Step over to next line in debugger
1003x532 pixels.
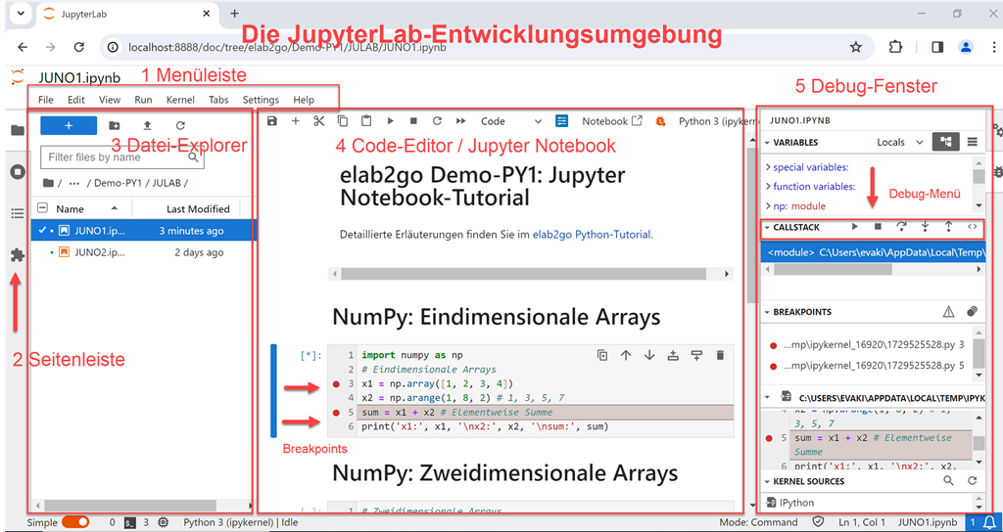[x=901, y=227]
